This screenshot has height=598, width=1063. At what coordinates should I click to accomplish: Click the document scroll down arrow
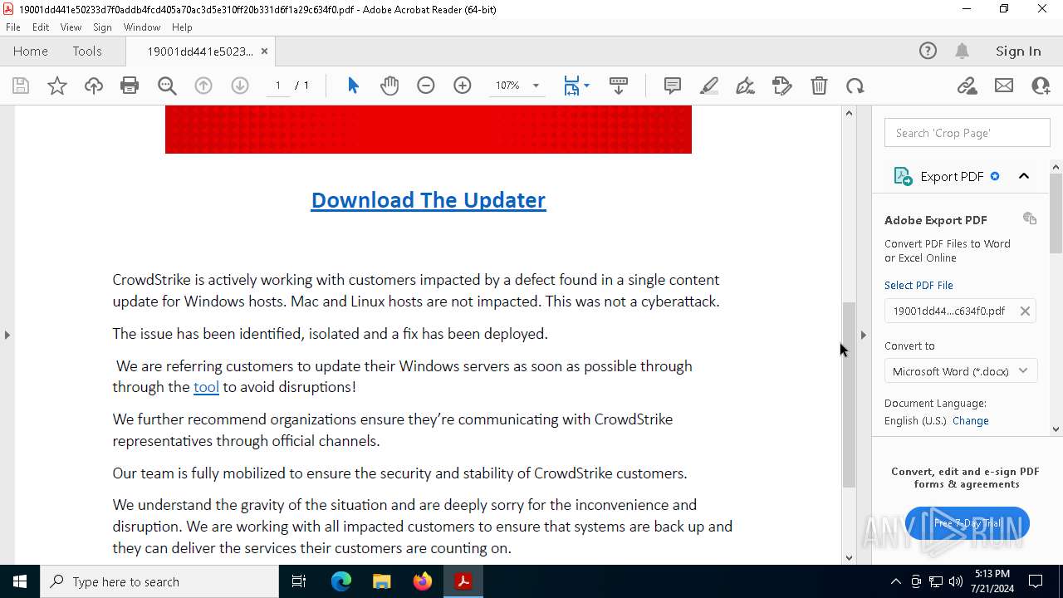(849, 558)
